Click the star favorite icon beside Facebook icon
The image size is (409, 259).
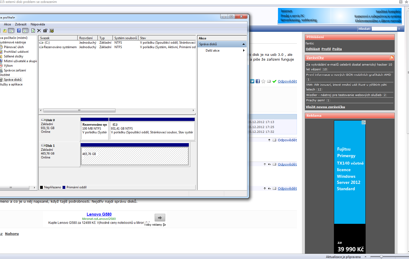[263, 81]
